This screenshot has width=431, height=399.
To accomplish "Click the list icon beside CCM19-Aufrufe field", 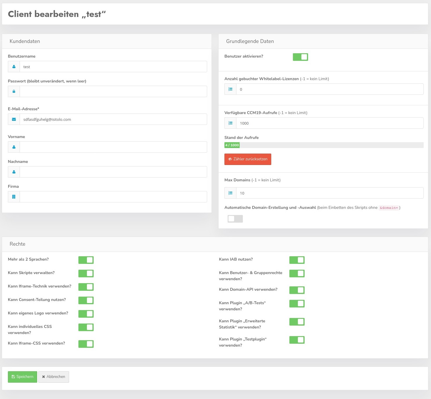I will (x=230, y=123).
